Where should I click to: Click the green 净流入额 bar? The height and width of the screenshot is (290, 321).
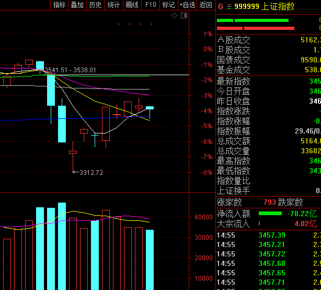[x=272, y=214]
